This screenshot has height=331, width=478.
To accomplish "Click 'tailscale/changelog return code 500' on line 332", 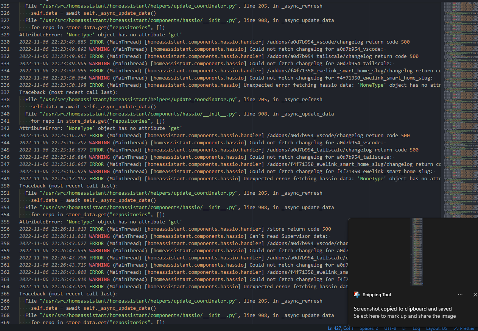I will (367, 56).
